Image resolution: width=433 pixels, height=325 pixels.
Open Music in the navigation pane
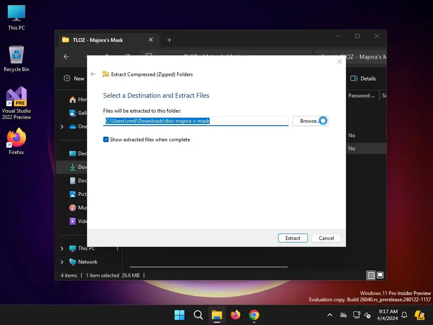(78, 207)
